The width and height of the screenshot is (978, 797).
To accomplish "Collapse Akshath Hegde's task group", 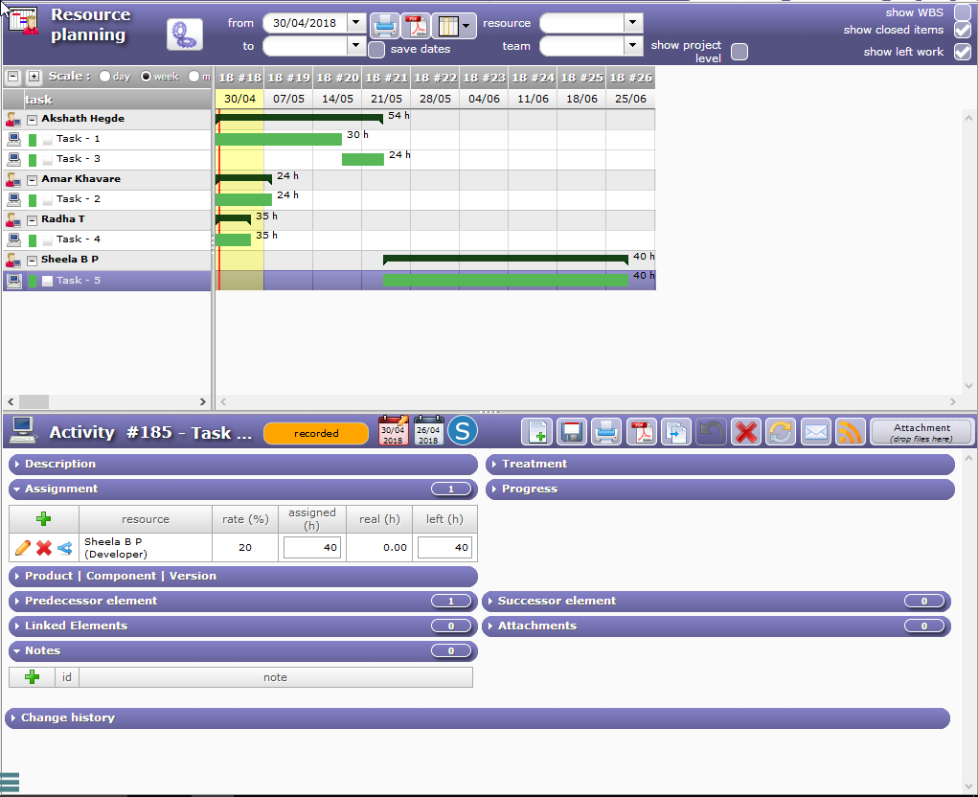I will (32, 120).
